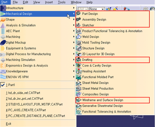Click the Sheet Metal Design icon
This screenshot has height=127, width=155.
pos(79,83)
